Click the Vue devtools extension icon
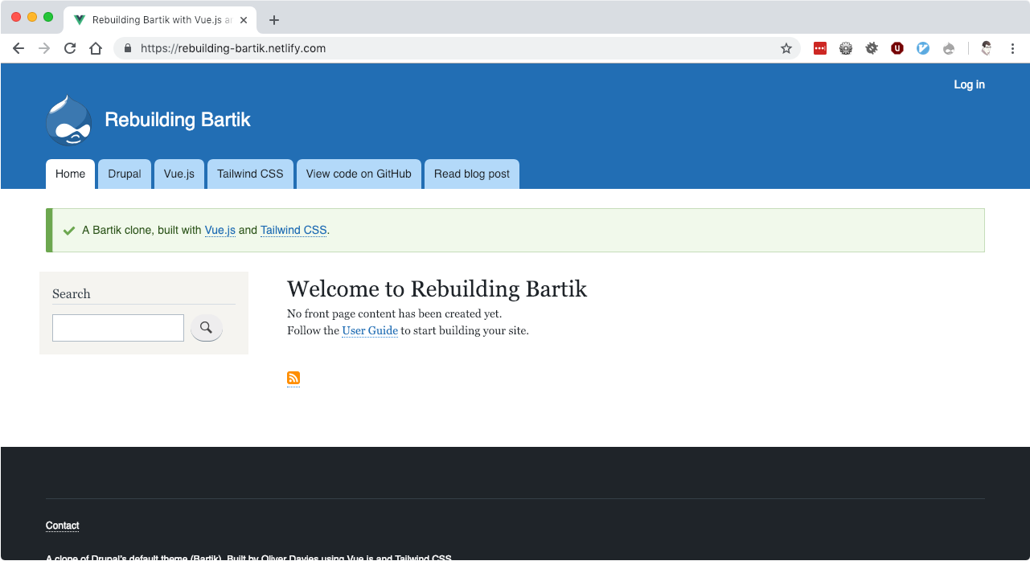Screen dimensions: 1030x561 (x=923, y=48)
